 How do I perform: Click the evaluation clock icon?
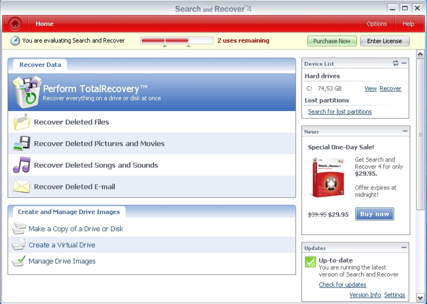15,41
